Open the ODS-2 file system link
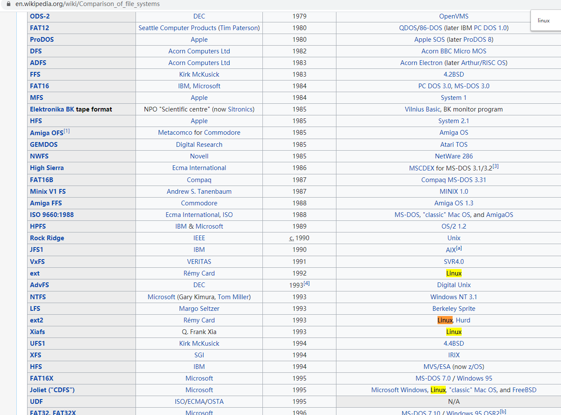The image size is (561, 415). pyautogui.click(x=40, y=16)
